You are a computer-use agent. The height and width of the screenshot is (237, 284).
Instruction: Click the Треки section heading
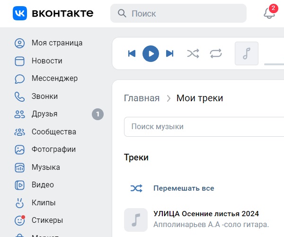136,158
